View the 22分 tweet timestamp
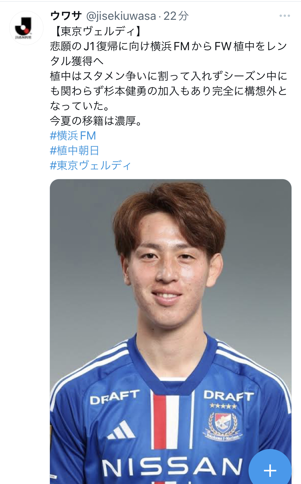 click(176, 16)
